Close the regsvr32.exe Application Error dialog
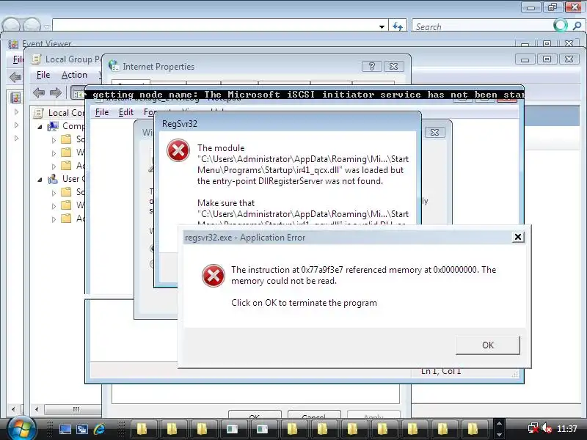This screenshot has height=440, width=587. (518, 237)
